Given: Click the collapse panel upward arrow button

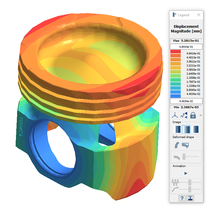Looking at the screenshot, I should tap(190, 198).
